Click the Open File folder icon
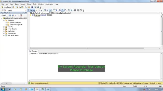Viewport: 163px width, 91px height. click(x=29, y=7)
